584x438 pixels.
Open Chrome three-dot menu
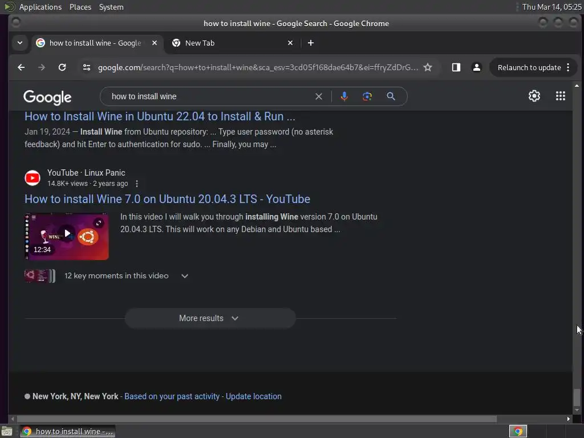point(568,67)
